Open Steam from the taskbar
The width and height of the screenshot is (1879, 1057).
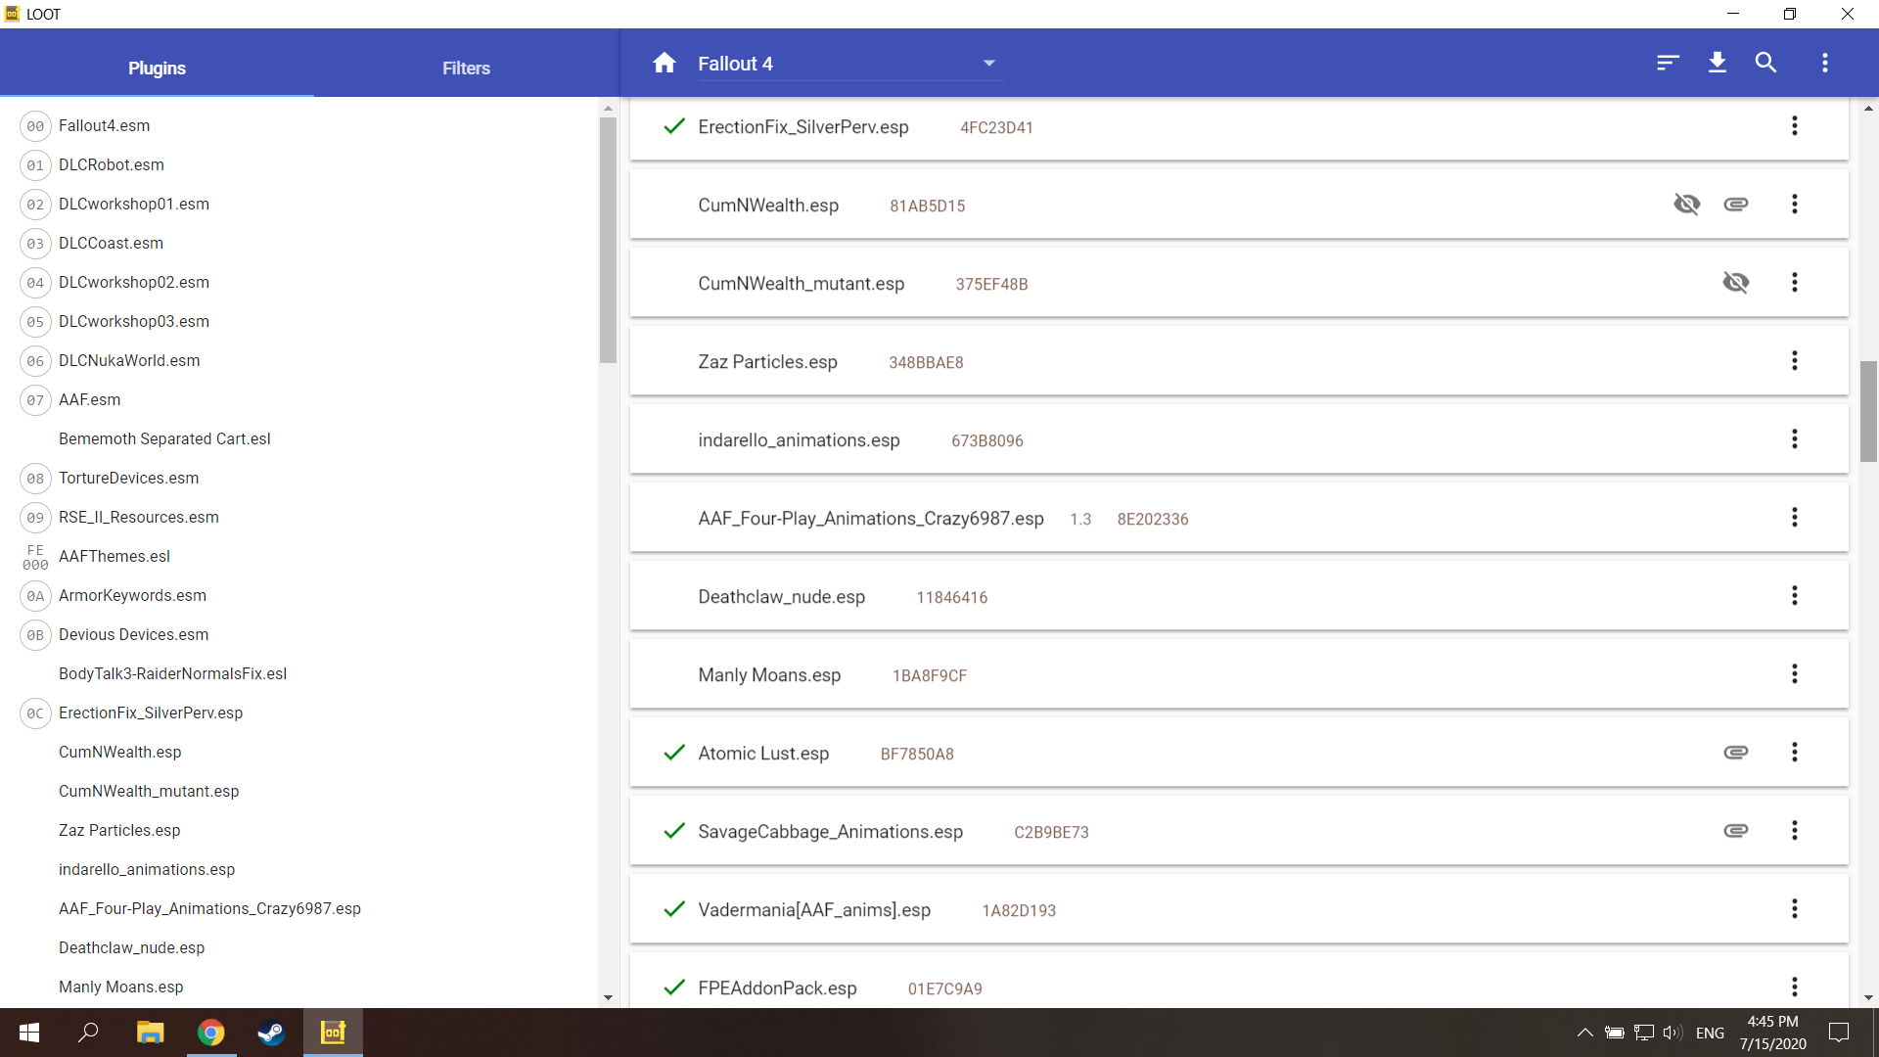pos(271,1033)
